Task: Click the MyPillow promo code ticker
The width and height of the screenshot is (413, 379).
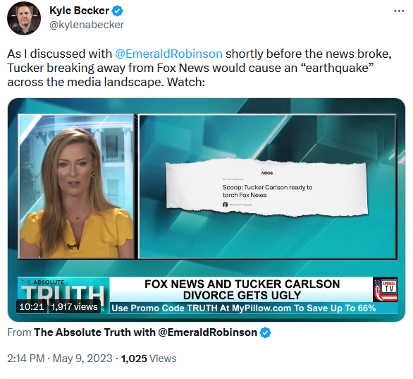Action: [243, 308]
